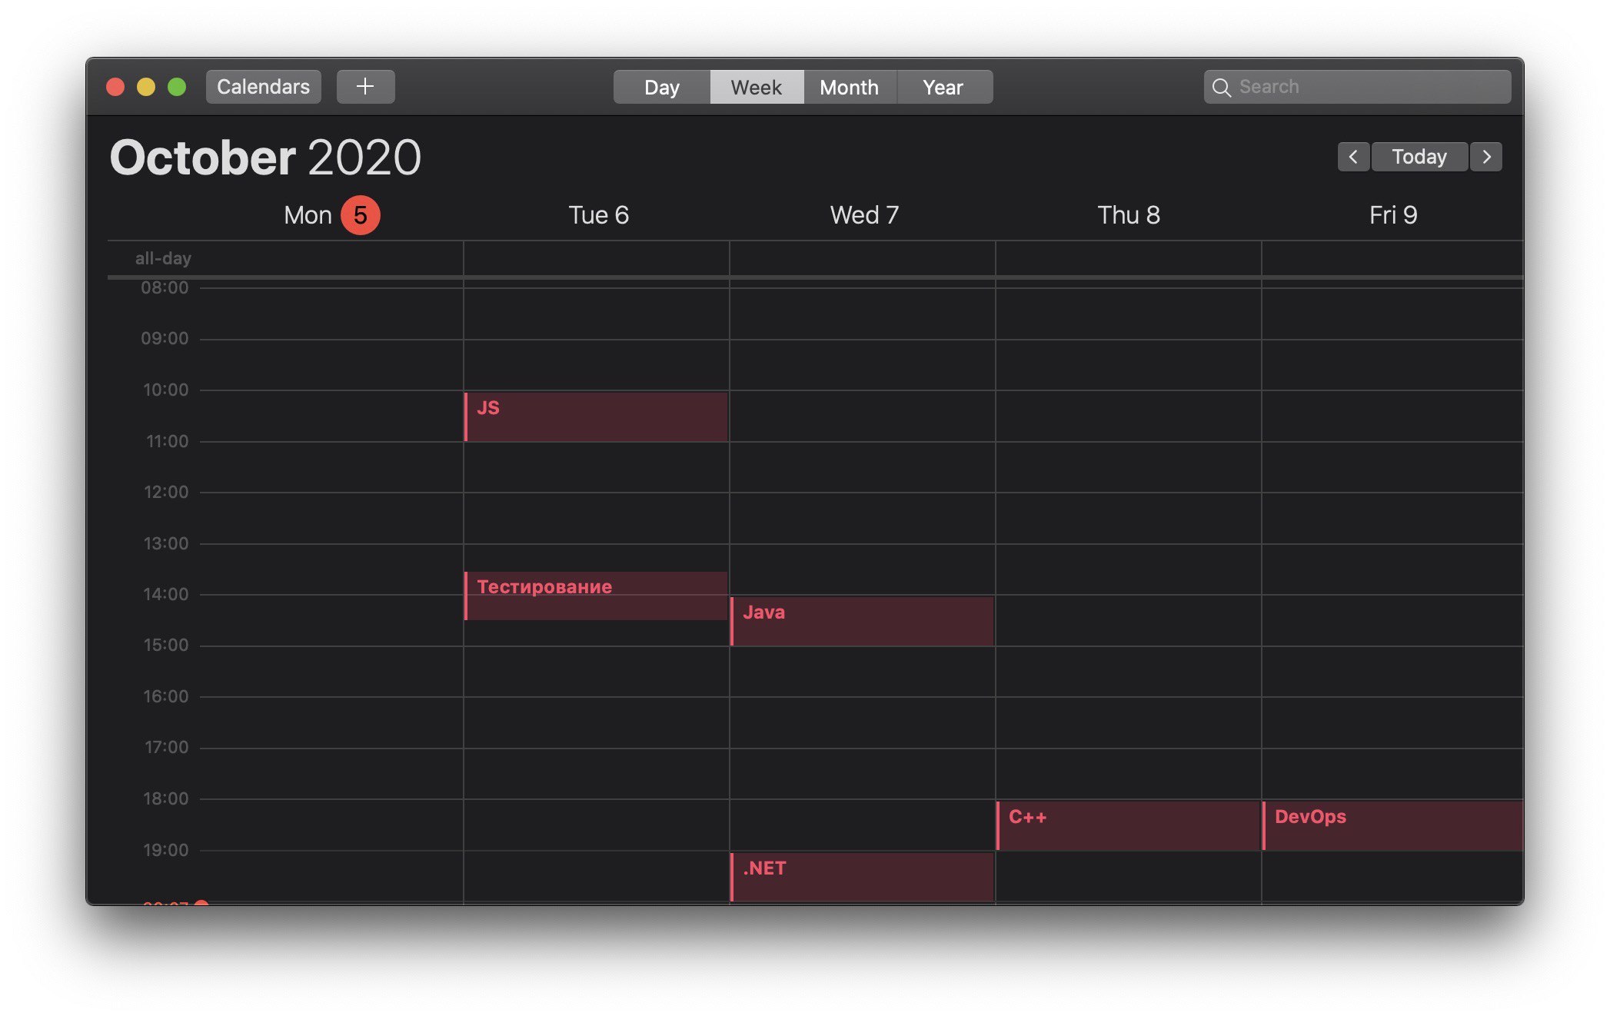Click the green full-screen button
The image size is (1610, 1019).
177,87
